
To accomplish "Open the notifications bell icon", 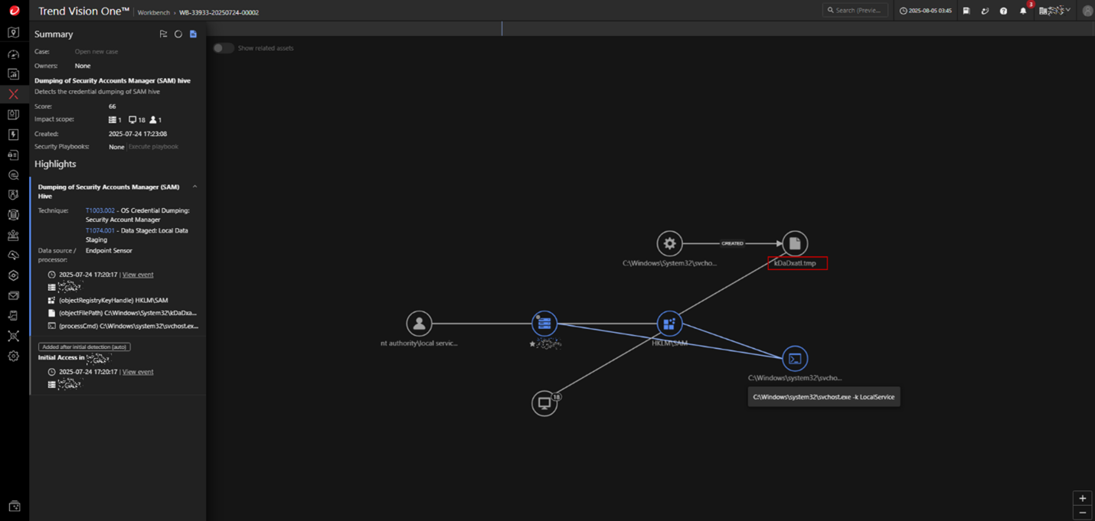I will (x=1023, y=11).
